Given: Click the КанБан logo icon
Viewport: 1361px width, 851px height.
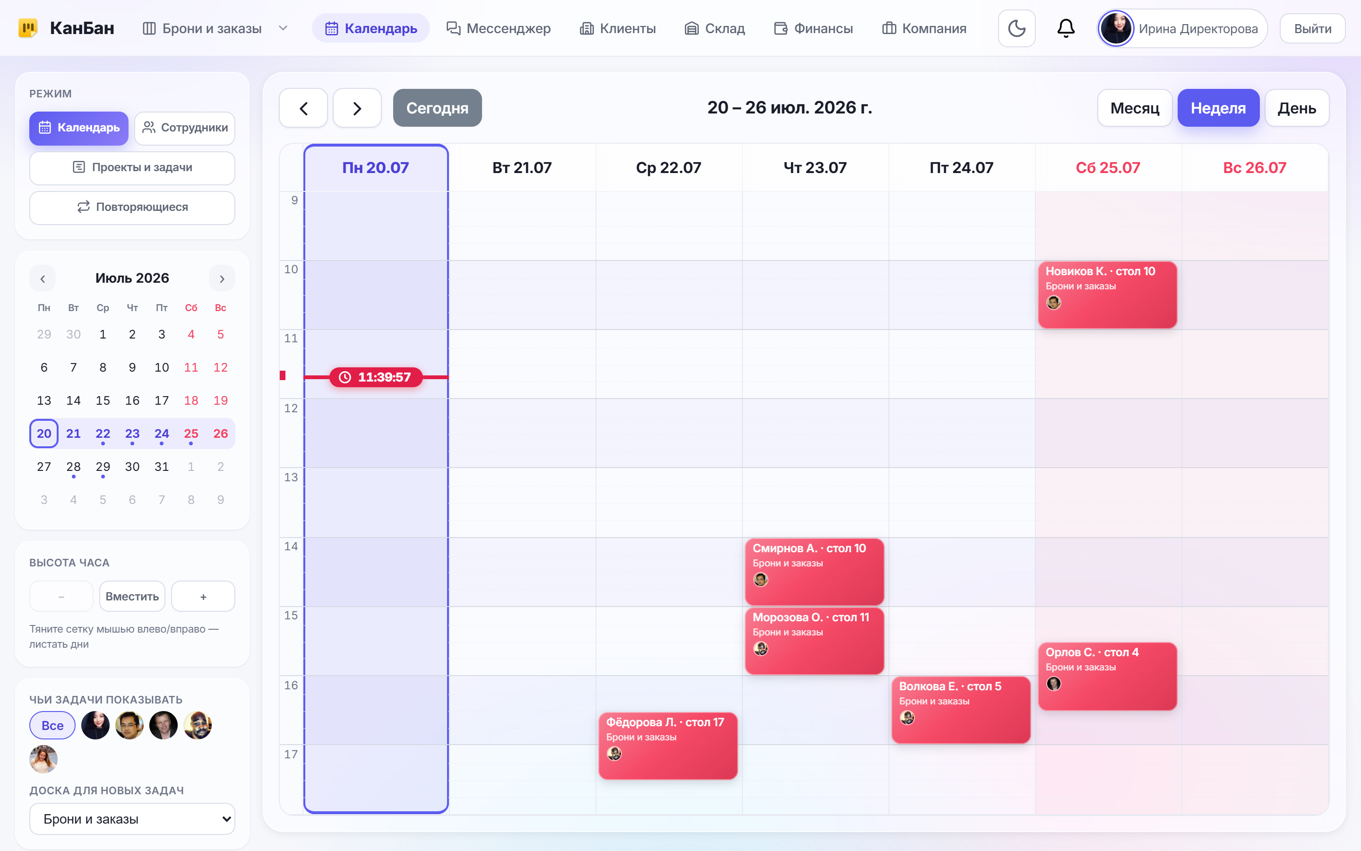Looking at the screenshot, I should pos(27,28).
